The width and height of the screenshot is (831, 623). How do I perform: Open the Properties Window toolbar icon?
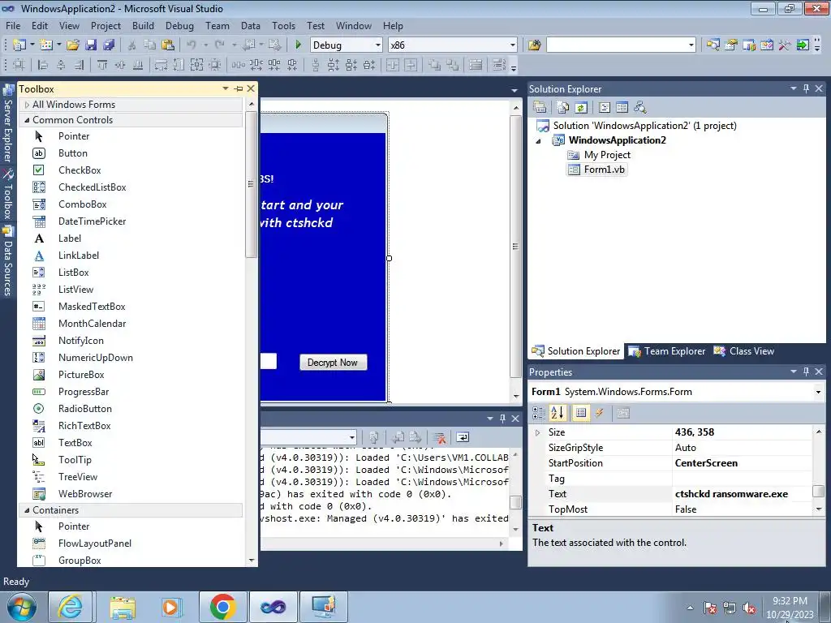pos(731,45)
